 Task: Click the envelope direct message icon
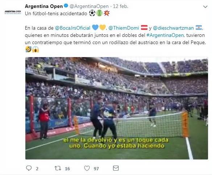coord(116,168)
